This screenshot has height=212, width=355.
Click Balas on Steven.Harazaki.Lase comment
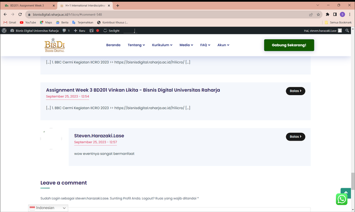[296, 137]
